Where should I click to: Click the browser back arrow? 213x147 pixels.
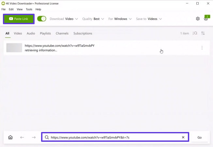(22, 138)
